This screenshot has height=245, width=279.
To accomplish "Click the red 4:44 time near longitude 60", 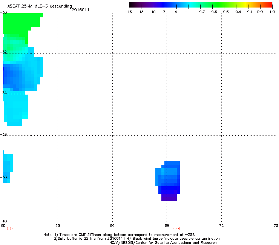I will click(10, 229).
